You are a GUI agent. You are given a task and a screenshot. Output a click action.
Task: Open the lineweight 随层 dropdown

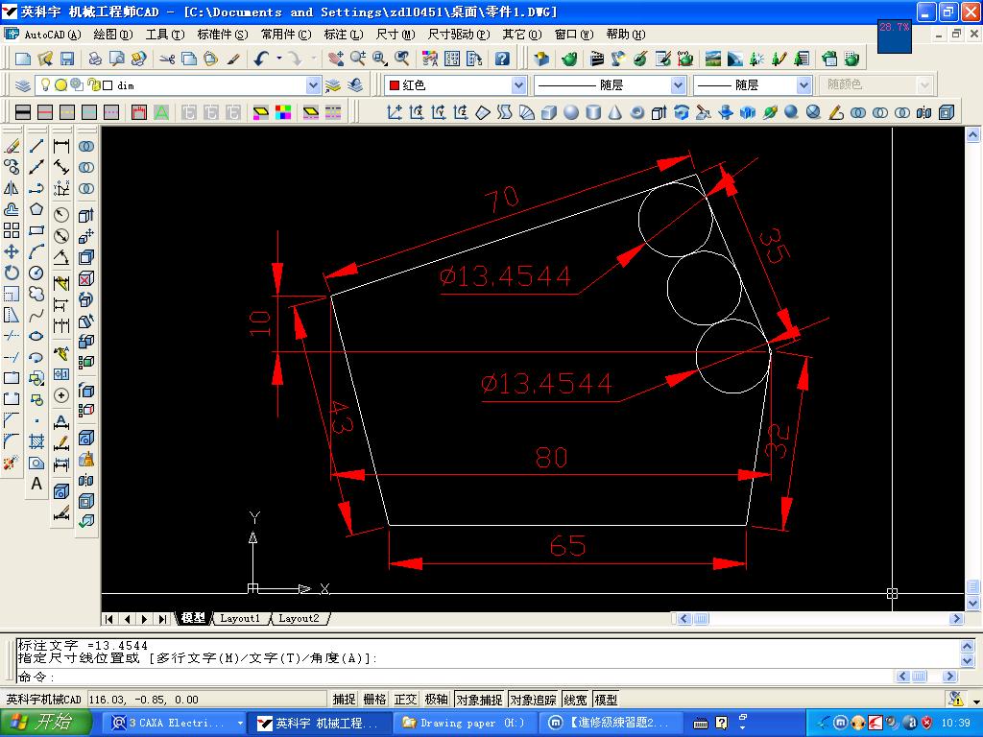coord(803,84)
